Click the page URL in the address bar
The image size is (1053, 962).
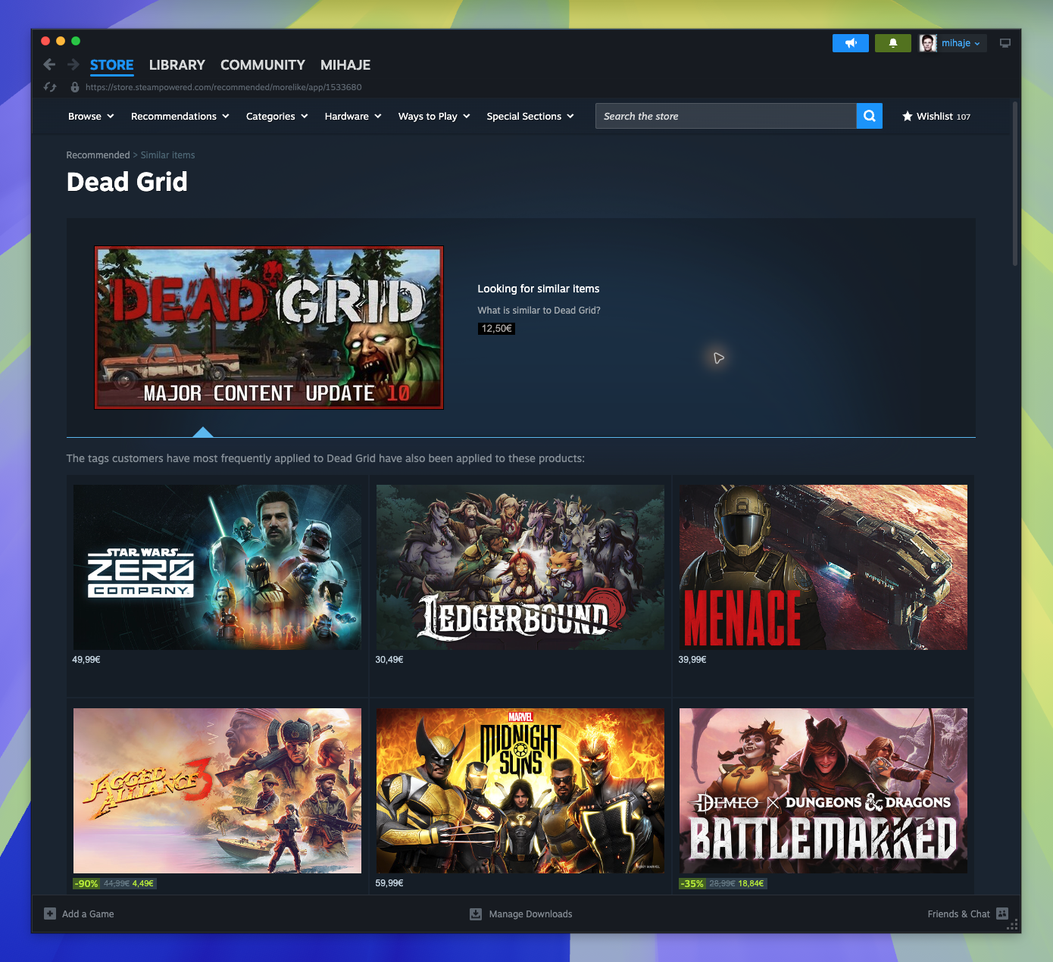click(x=223, y=87)
